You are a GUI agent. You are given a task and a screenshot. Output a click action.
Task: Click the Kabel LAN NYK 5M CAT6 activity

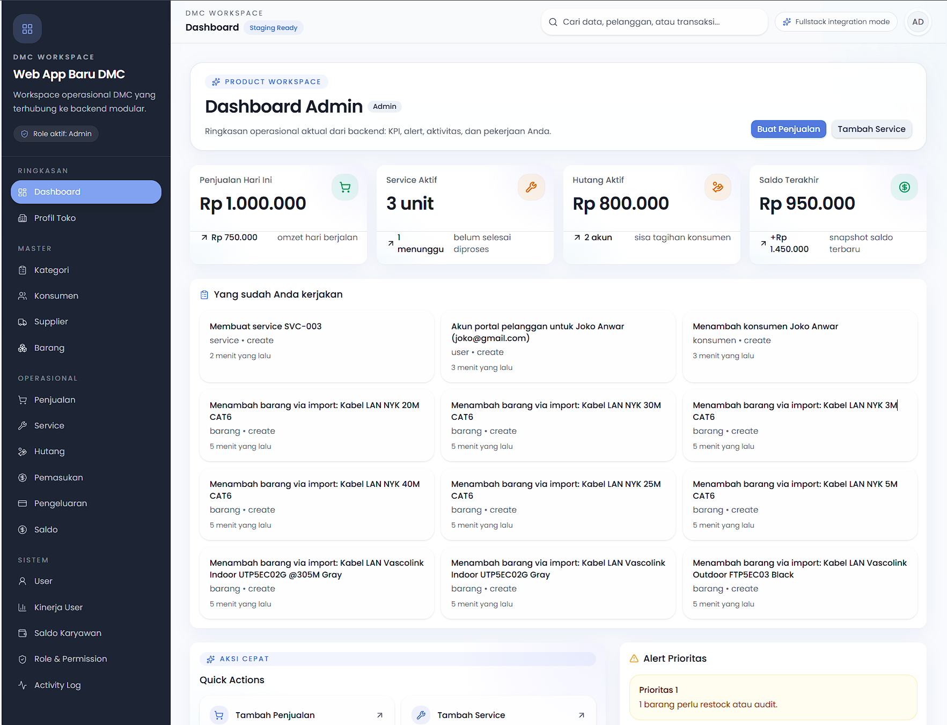click(x=800, y=505)
